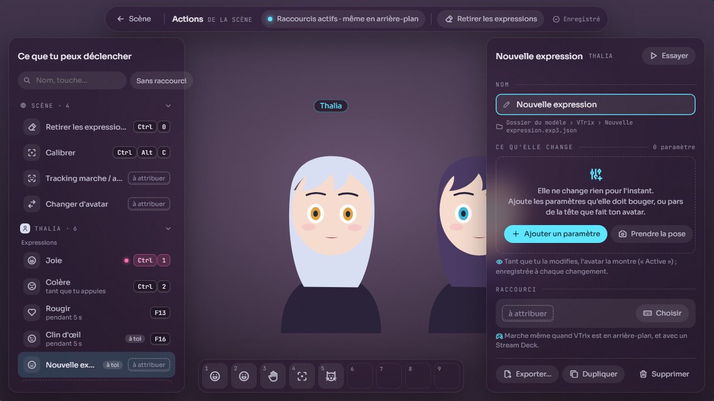The height and width of the screenshot is (401, 714).
Task: Trigger hotbar slot 5 cat icon
Action: pos(331,376)
